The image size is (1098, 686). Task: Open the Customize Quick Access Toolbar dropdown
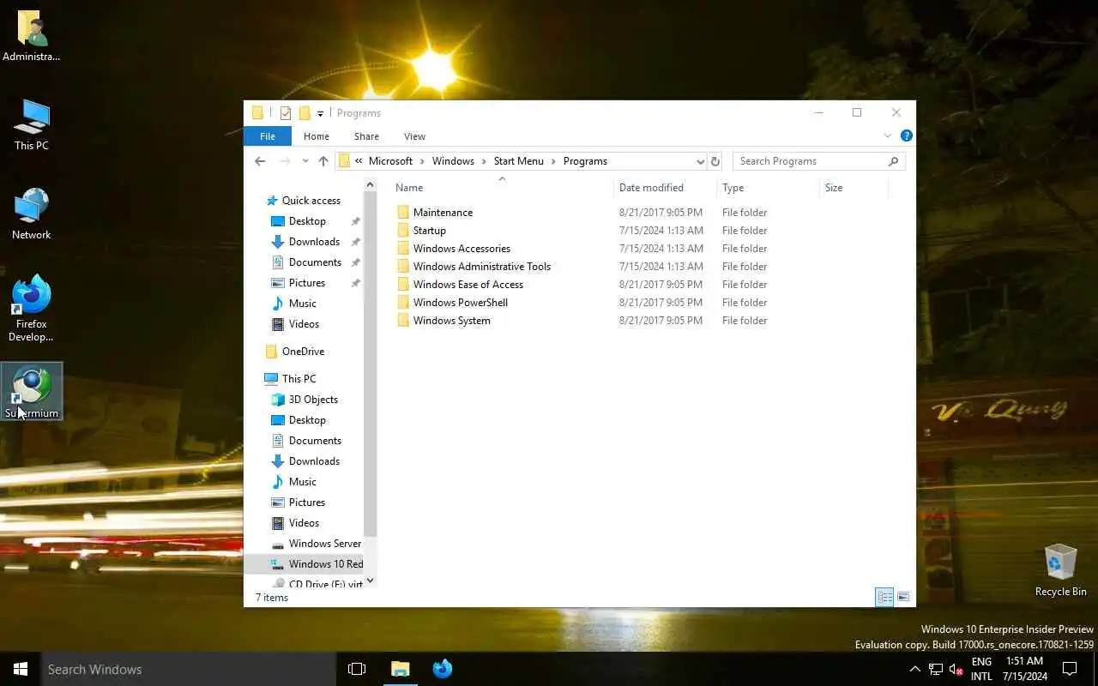tap(320, 113)
